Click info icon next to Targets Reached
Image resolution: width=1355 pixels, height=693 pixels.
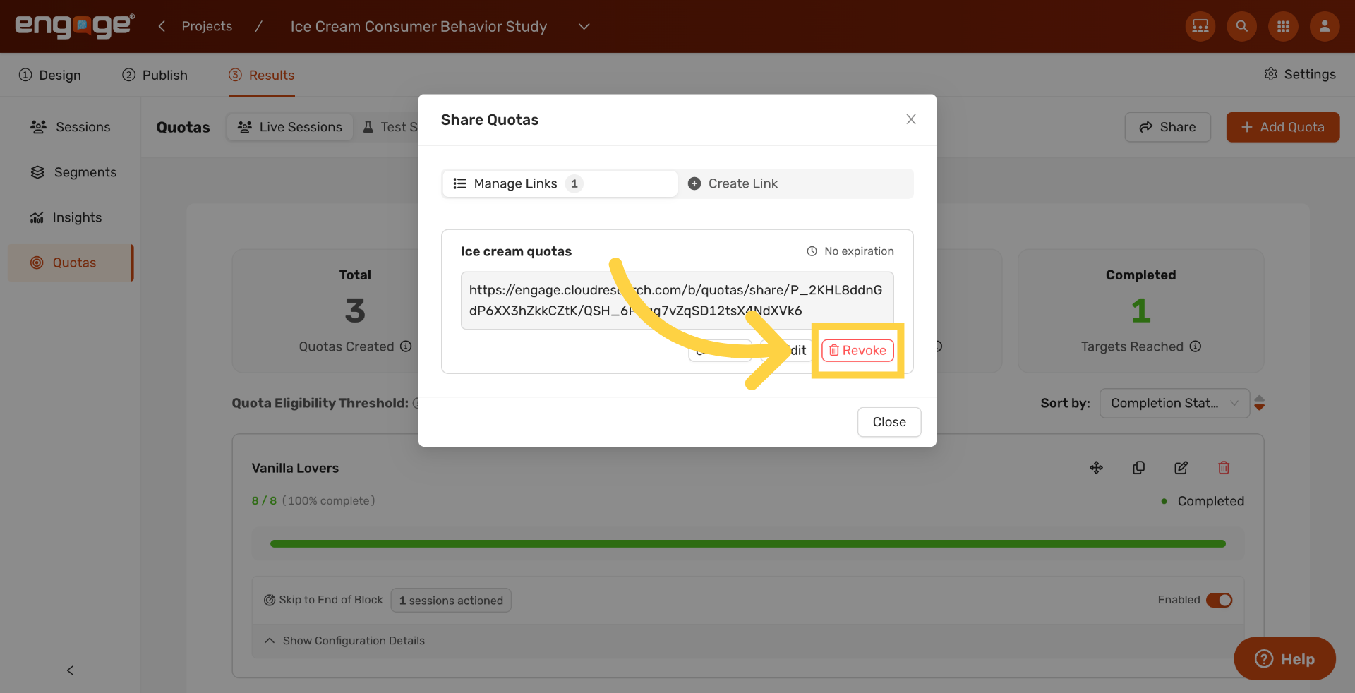[1196, 346]
